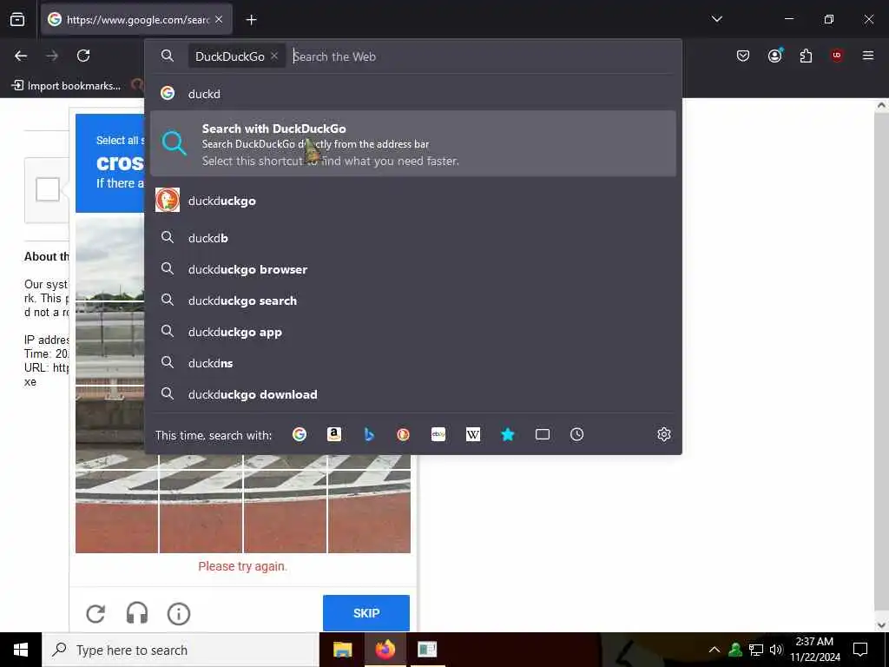This screenshot has height=667, width=889.
Task: Select bottom-left captcha image tile
Action: coord(117,511)
